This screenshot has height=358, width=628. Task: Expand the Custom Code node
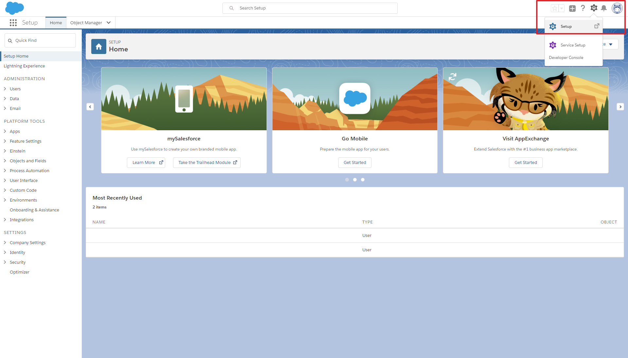[5, 190]
